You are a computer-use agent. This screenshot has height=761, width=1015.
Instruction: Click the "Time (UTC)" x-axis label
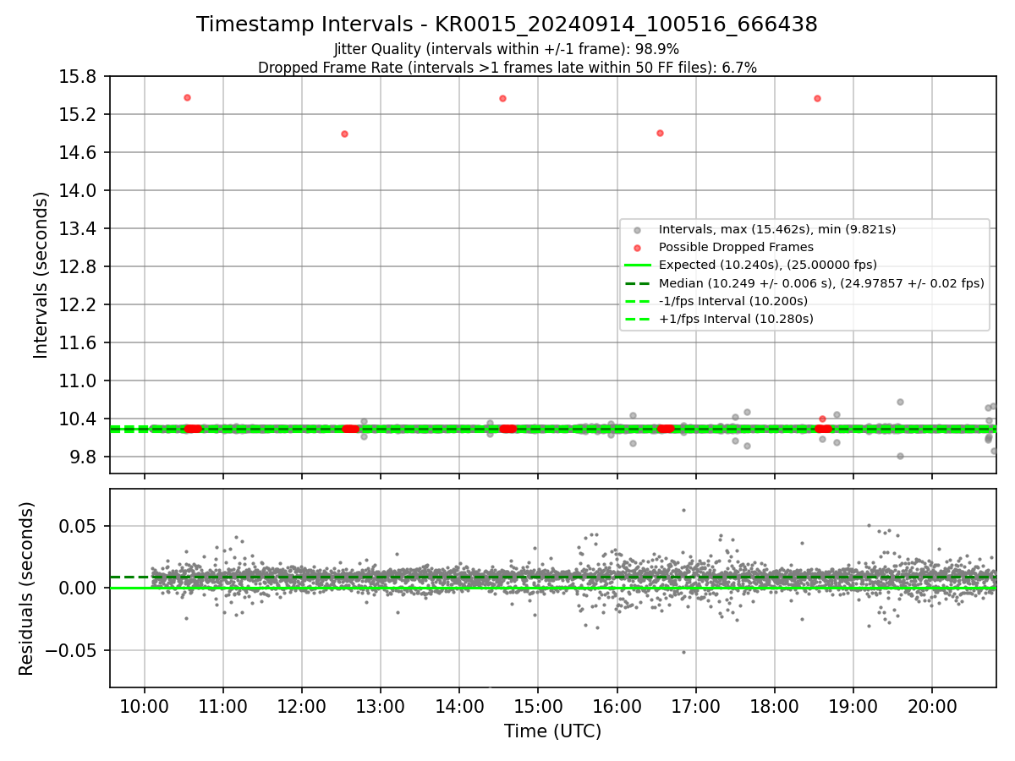(x=552, y=731)
